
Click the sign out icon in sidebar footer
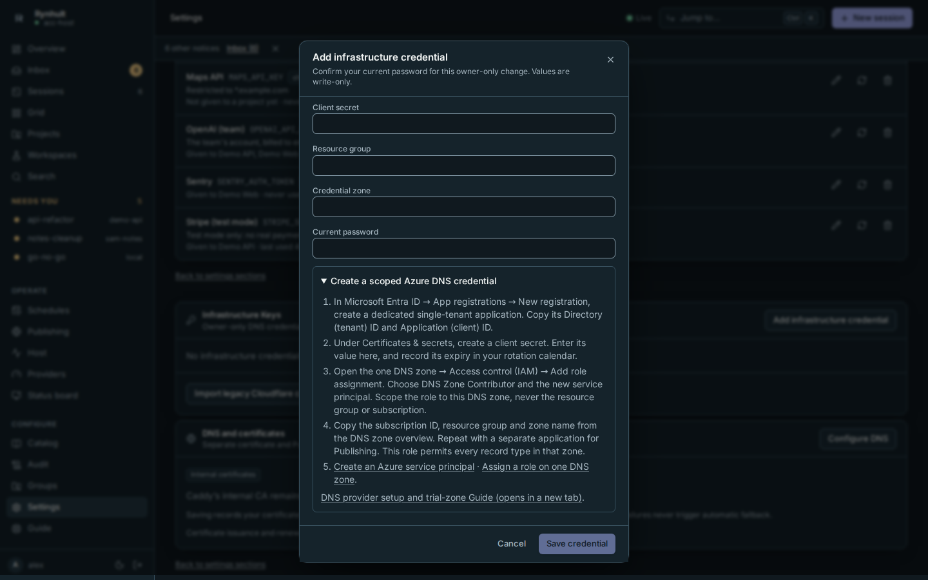point(137,565)
